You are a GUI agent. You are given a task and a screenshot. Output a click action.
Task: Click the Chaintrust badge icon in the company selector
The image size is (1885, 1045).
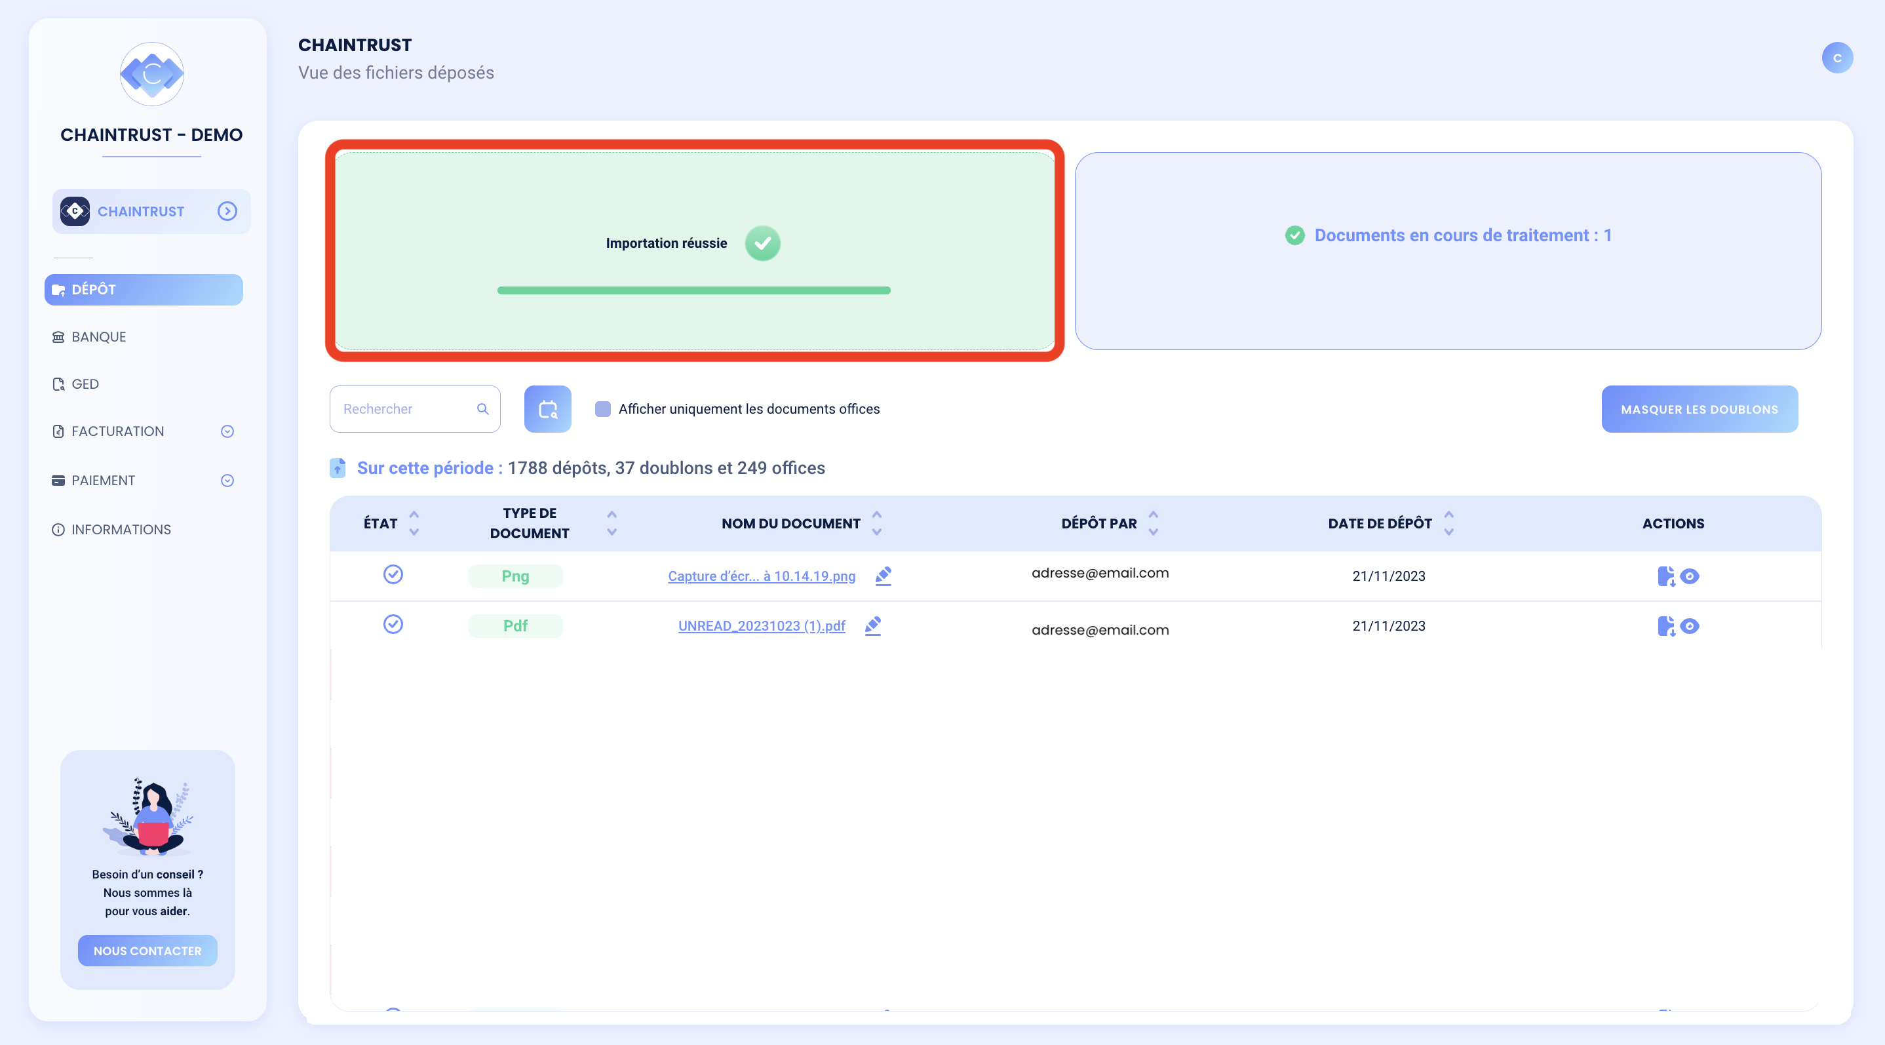pos(75,212)
